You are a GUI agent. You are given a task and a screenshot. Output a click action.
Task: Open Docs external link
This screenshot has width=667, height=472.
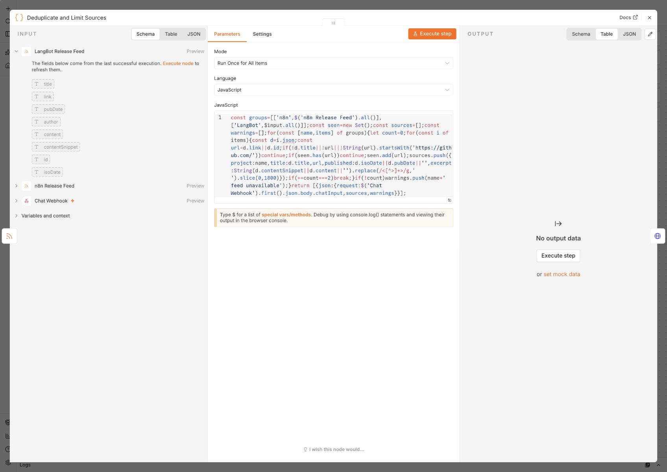[628, 18]
